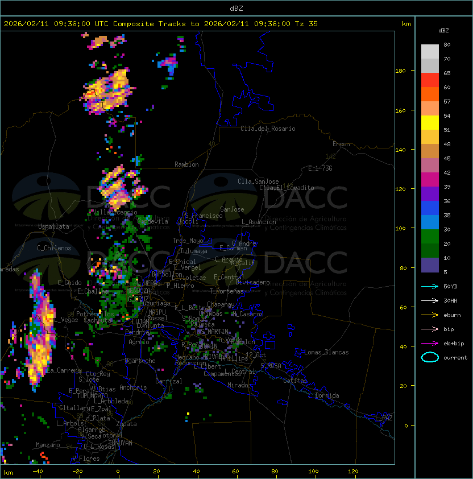Viewport: 473px width, 479px height.
Task: Click the 'Clla.del_Rosario' map label
Action: [x=268, y=129]
